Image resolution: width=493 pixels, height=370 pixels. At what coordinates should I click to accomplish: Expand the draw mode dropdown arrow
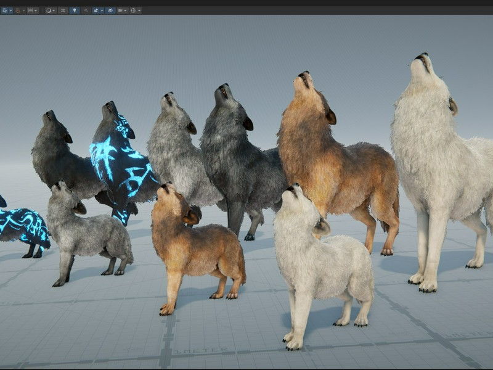click(54, 10)
